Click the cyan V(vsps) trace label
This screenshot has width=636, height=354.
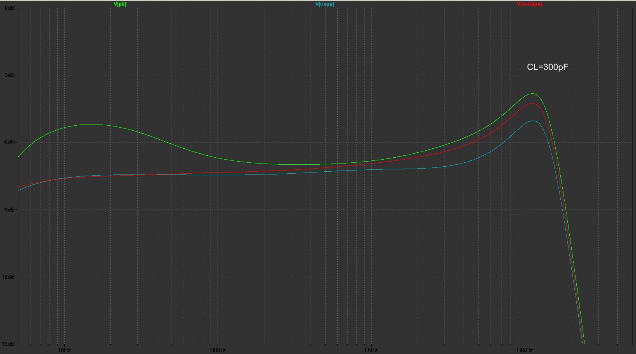click(324, 4)
